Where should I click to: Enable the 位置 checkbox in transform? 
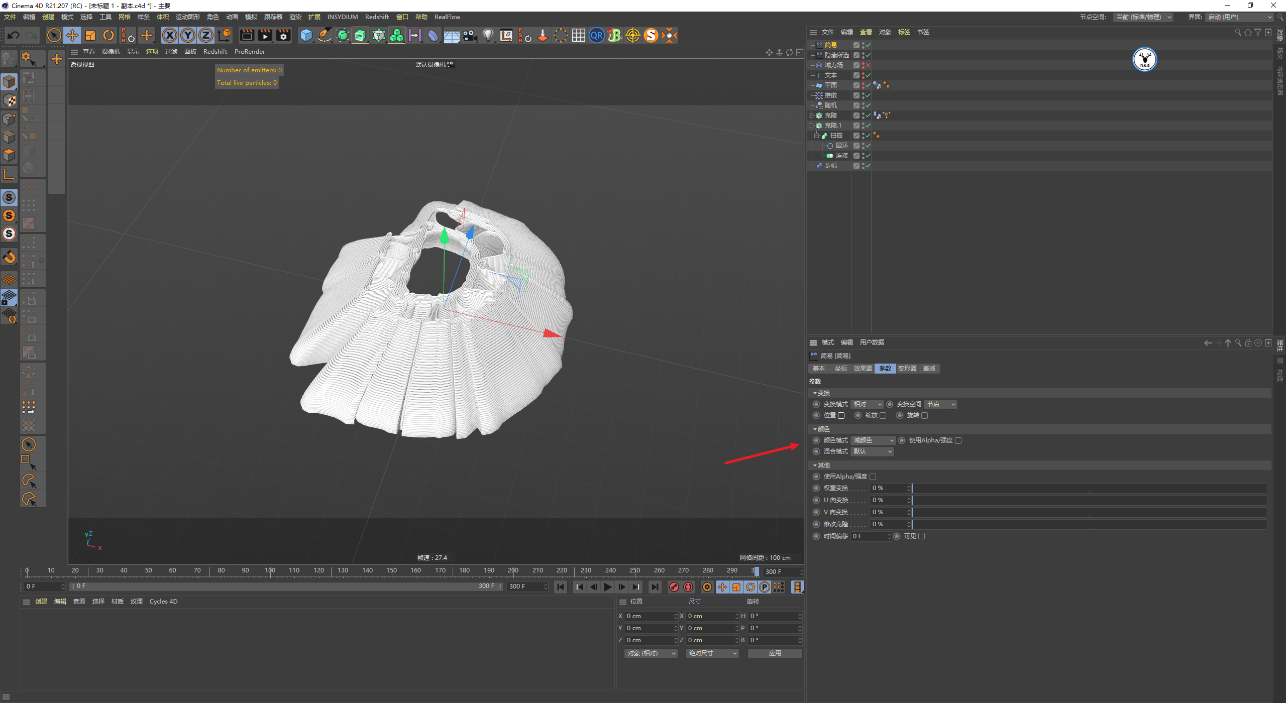click(841, 415)
